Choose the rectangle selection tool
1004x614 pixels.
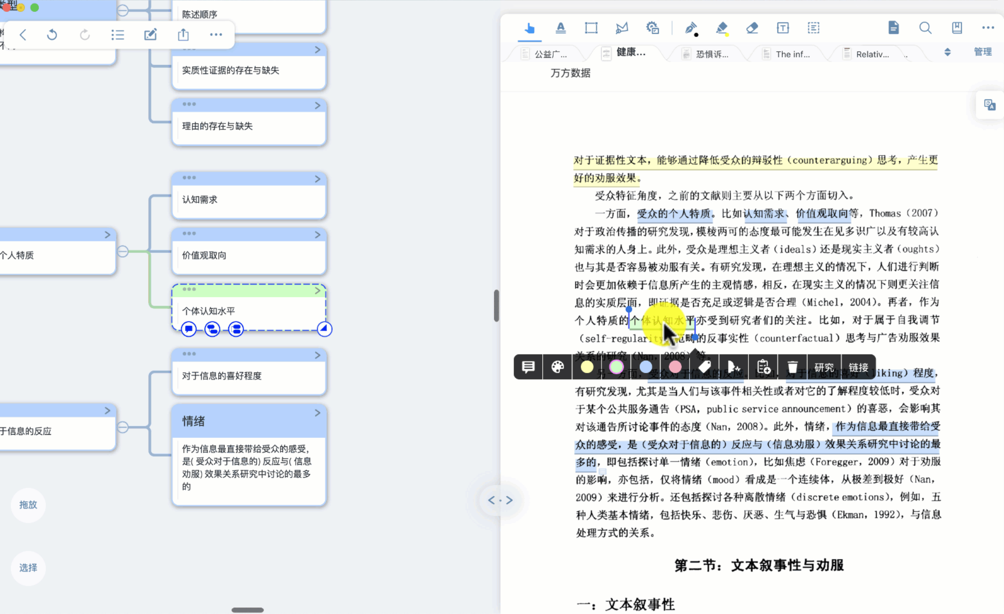pos(591,28)
